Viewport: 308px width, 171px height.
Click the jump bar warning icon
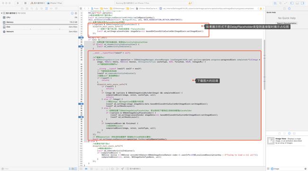click(261, 9)
